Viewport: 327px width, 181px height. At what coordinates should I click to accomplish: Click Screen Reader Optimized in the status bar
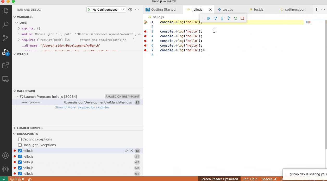pos(219,179)
